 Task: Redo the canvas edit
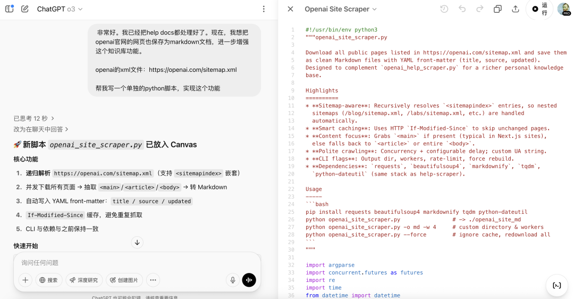[479, 9]
